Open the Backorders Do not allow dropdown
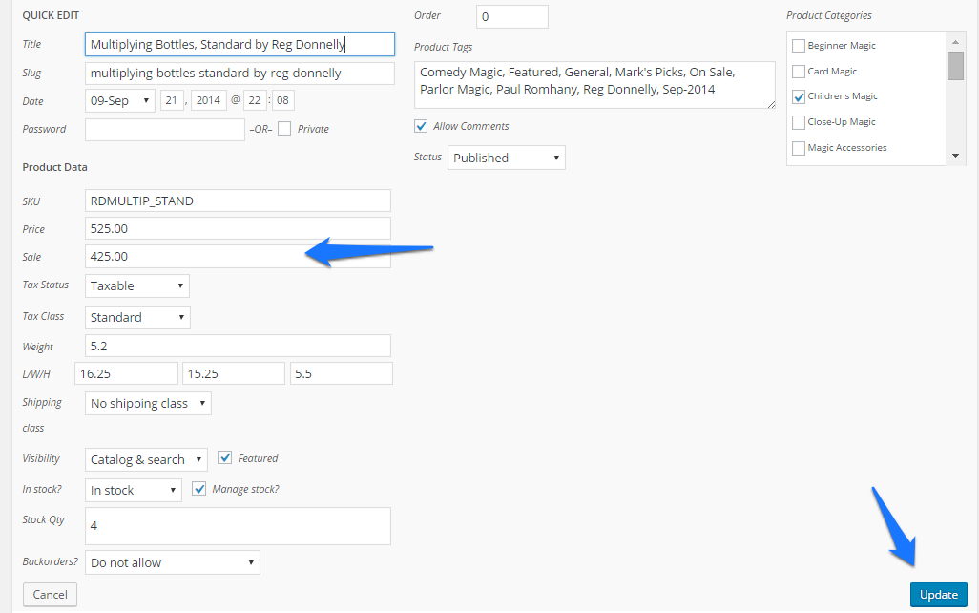The height and width of the screenshot is (613, 979). click(173, 562)
